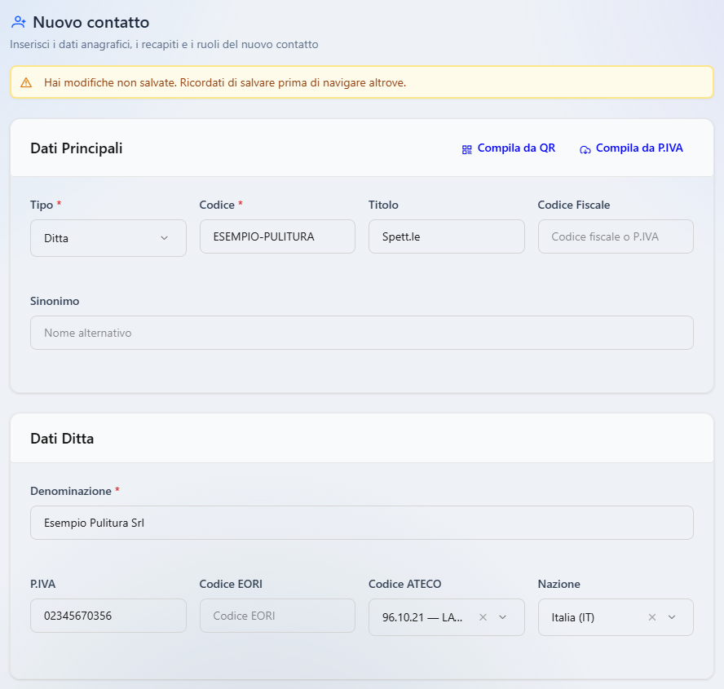724x689 pixels.
Task: Click the QR code icon
Action: [467, 149]
